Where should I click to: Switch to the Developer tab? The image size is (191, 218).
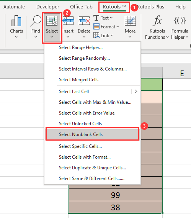tap(48, 7)
